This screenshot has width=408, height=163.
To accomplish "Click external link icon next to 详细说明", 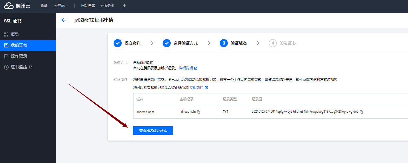I will click(x=196, y=68).
